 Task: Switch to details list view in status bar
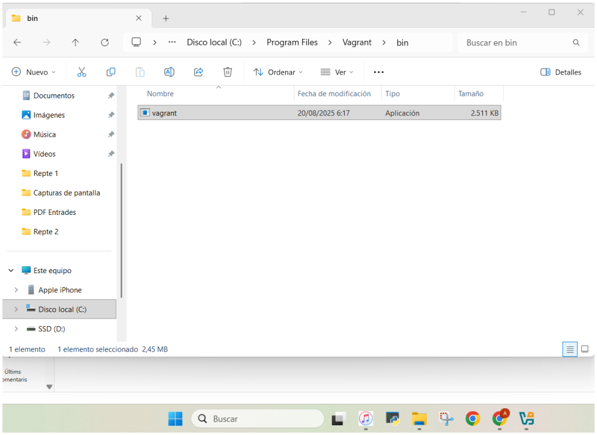570,349
